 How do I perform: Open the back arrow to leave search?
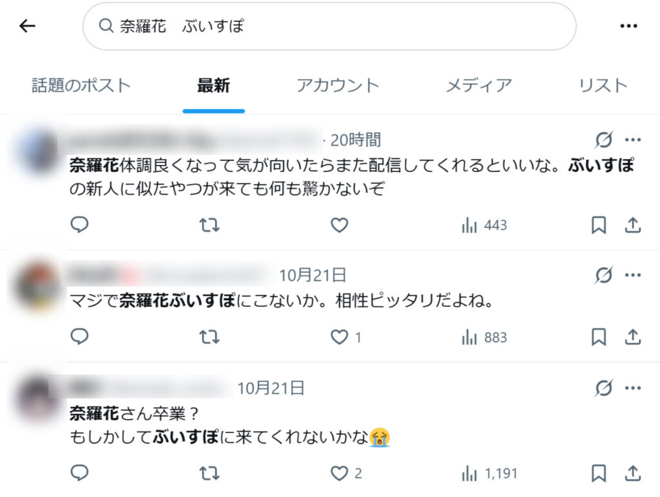pyautogui.click(x=26, y=26)
